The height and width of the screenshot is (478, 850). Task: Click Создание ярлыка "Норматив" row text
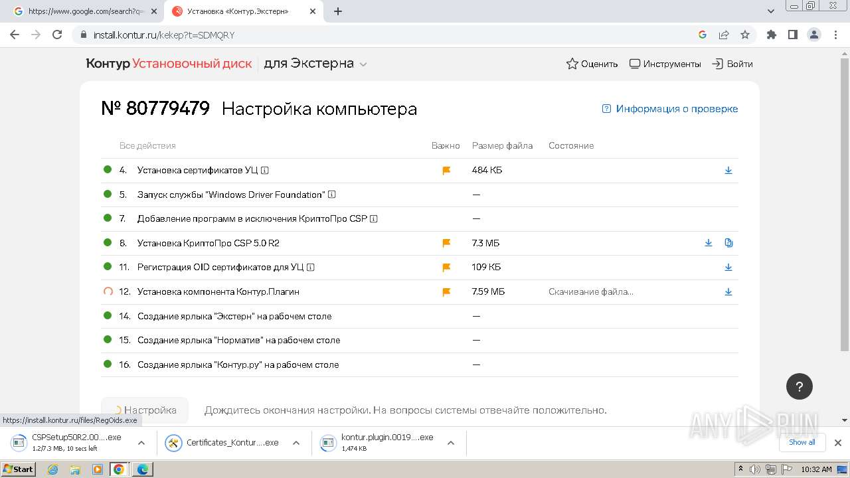238,340
